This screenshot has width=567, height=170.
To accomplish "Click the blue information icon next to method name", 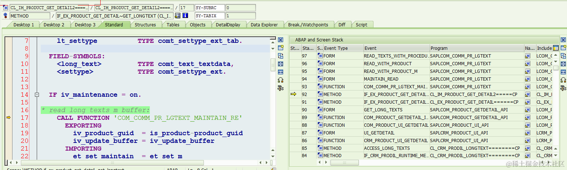I will tap(185, 16).
